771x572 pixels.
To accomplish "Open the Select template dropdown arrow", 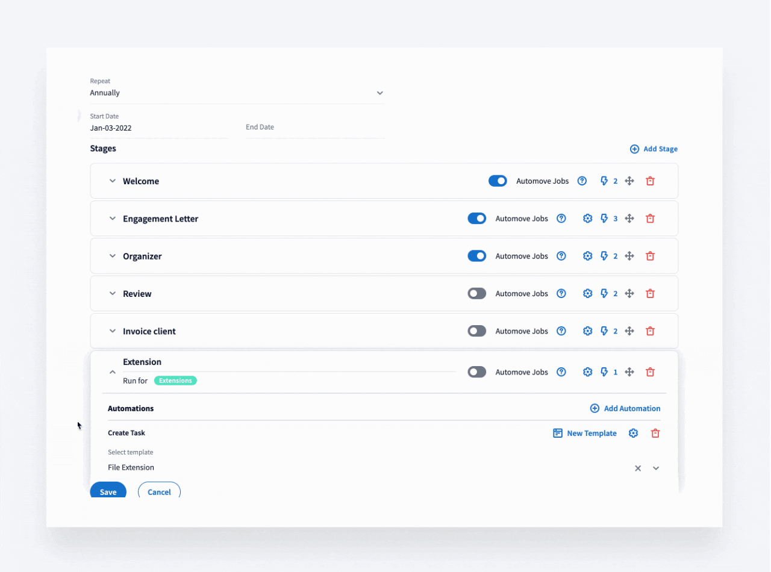I will [x=656, y=468].
